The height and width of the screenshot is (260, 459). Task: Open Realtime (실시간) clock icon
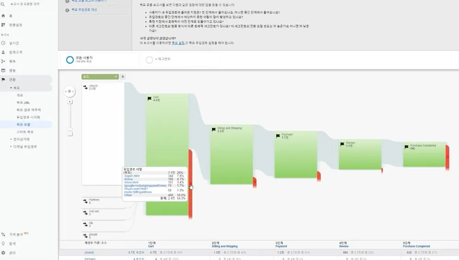tap(3, 43)
